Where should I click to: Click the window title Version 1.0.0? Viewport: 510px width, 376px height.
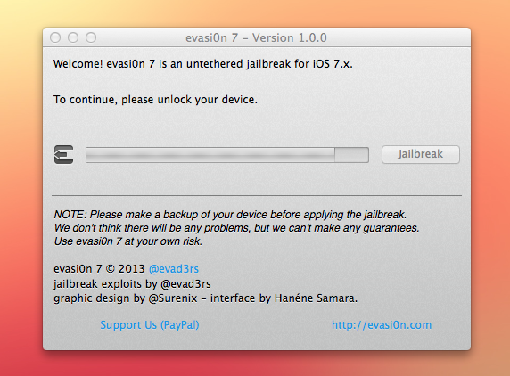click(x=256, y=38)
